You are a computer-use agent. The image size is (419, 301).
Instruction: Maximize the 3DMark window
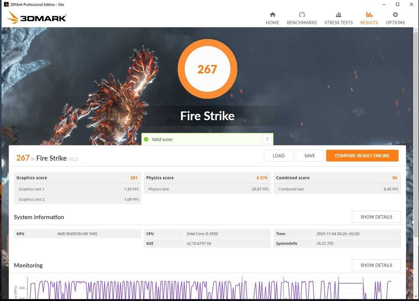(398, 4)
